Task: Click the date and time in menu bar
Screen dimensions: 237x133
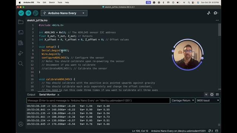Action: pyautogui.click(x=210, y=3)
